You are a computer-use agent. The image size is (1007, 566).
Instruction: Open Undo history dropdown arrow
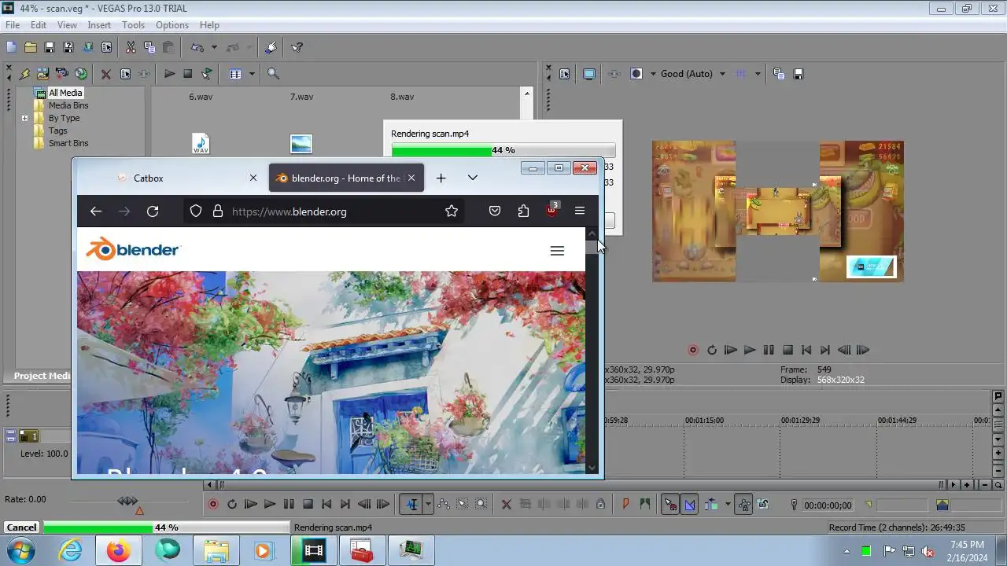(x=214, y=47)
